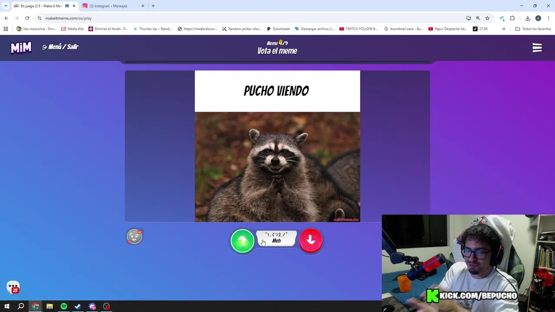Click the address bar URL
The width and height of the screenshot is (555, 312).
(x=68, y=18)
